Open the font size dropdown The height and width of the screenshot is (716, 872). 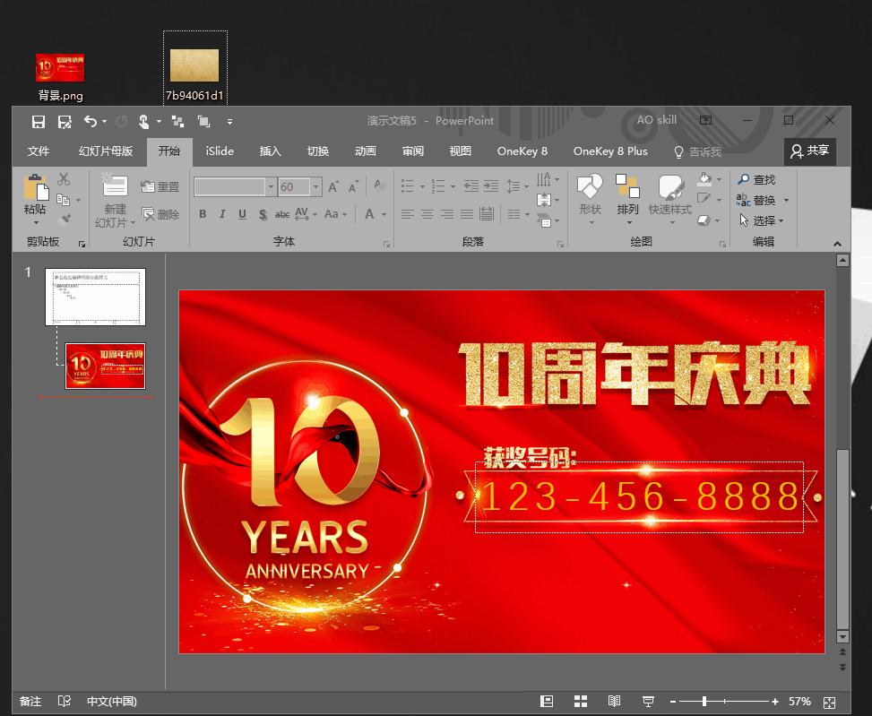(x=315, y=186)
